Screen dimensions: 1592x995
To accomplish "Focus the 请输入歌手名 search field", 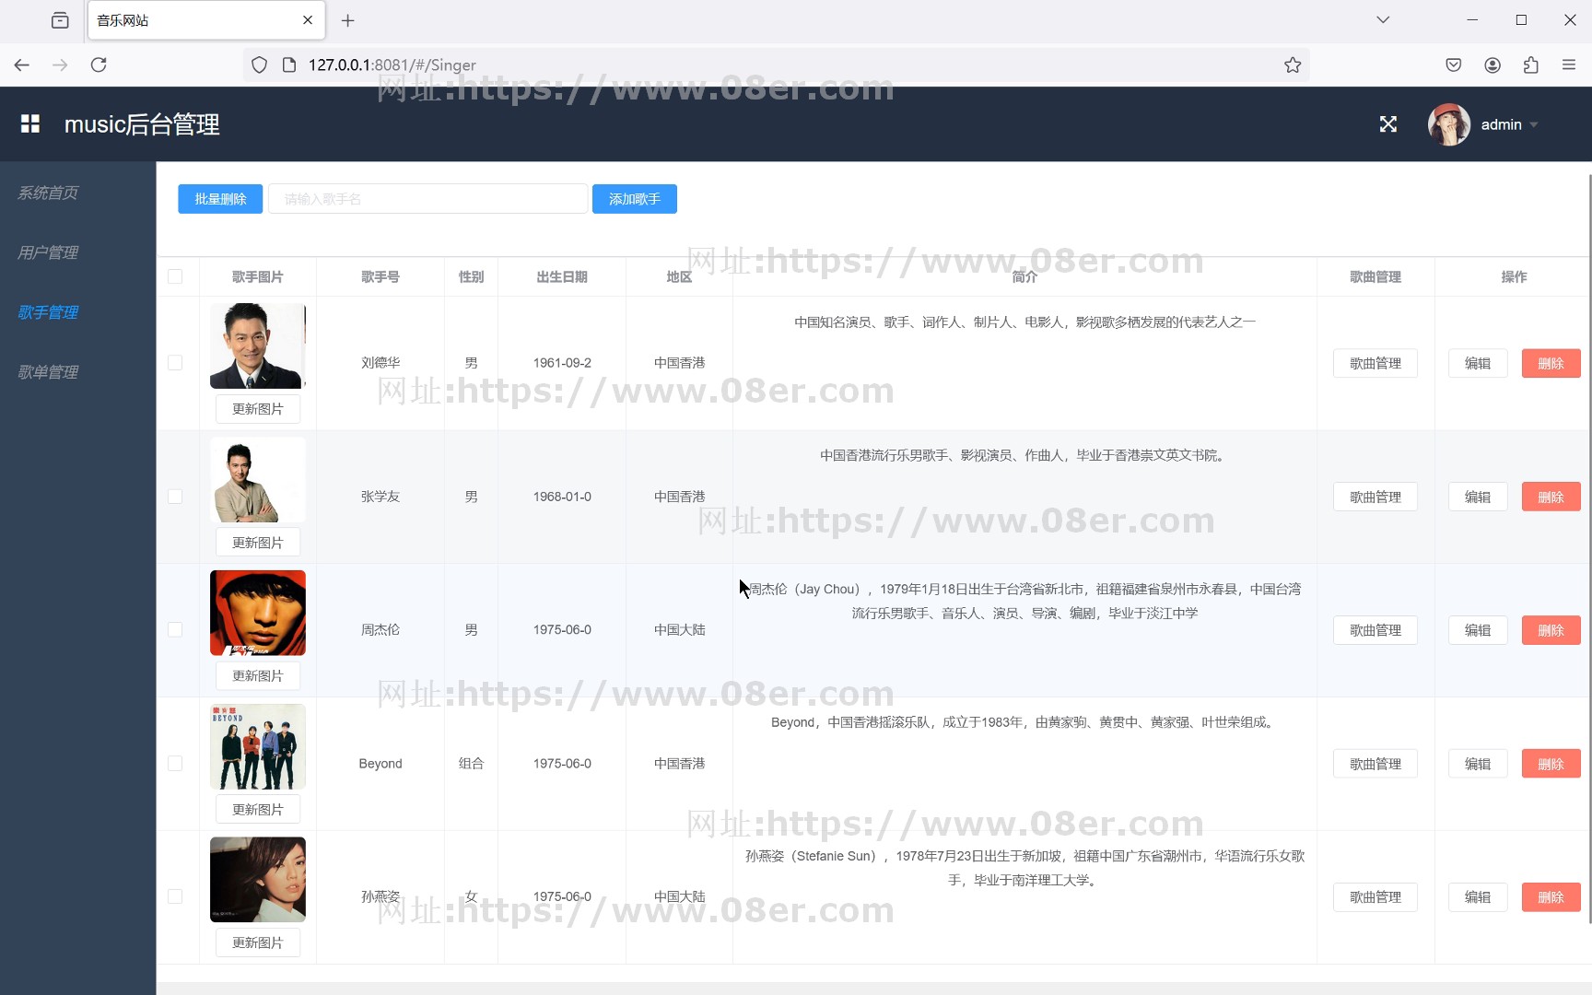I will coord(427,199).
